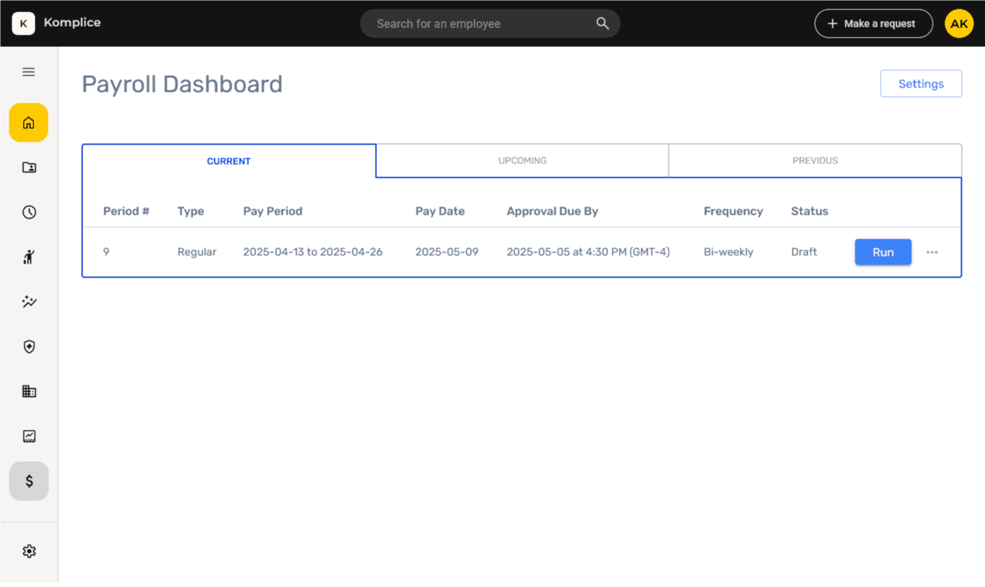This screenshot has width=985, height=587.
Task: Switch to the CURRENT tab
Action: tap(229, 161)
